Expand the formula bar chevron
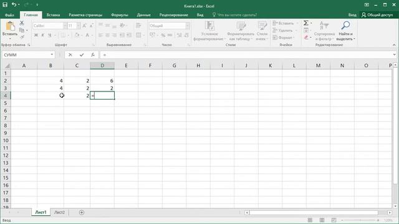This screenshot has height=224, width=399. 394,55
